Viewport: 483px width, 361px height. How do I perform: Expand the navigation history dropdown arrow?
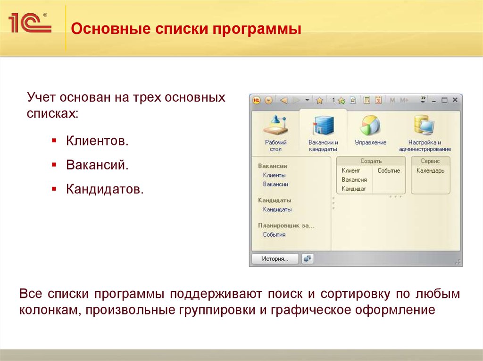[307, 100]
